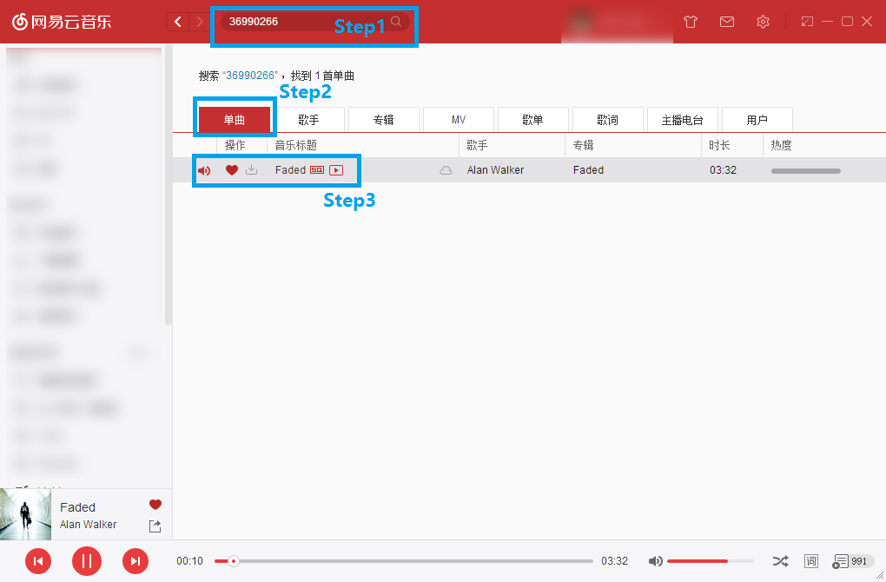Toggle the shuffle play mode icon
The height and width of the screenshot is (582, 886).
tap(780, 561)
